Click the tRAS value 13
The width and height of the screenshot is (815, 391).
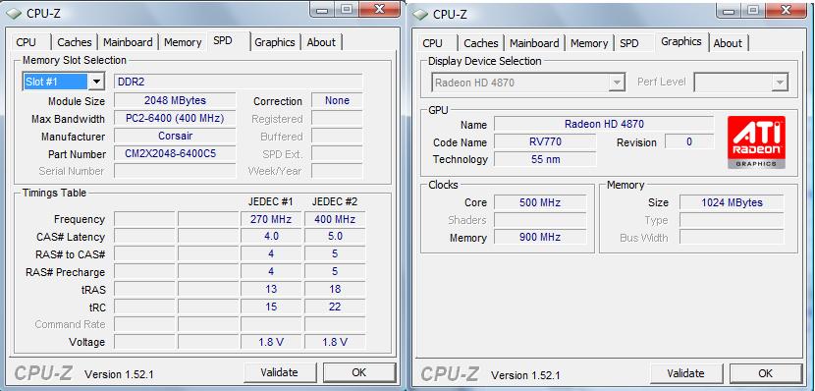(x=271, y=289)
